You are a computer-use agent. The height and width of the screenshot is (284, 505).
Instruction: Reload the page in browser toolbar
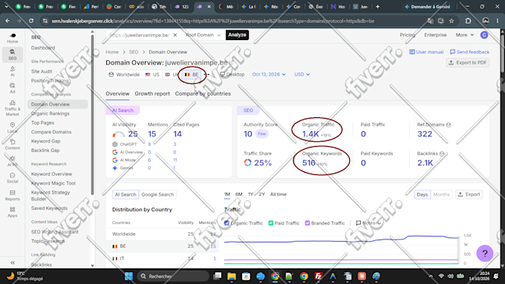31,21
